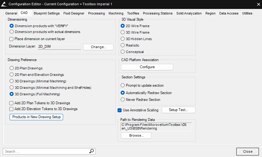Image resolution: width=262 pixels, height=157 pixels.
Task: Click the Dimension Layer 2D_DIM field
Action: tap(59, 47)
